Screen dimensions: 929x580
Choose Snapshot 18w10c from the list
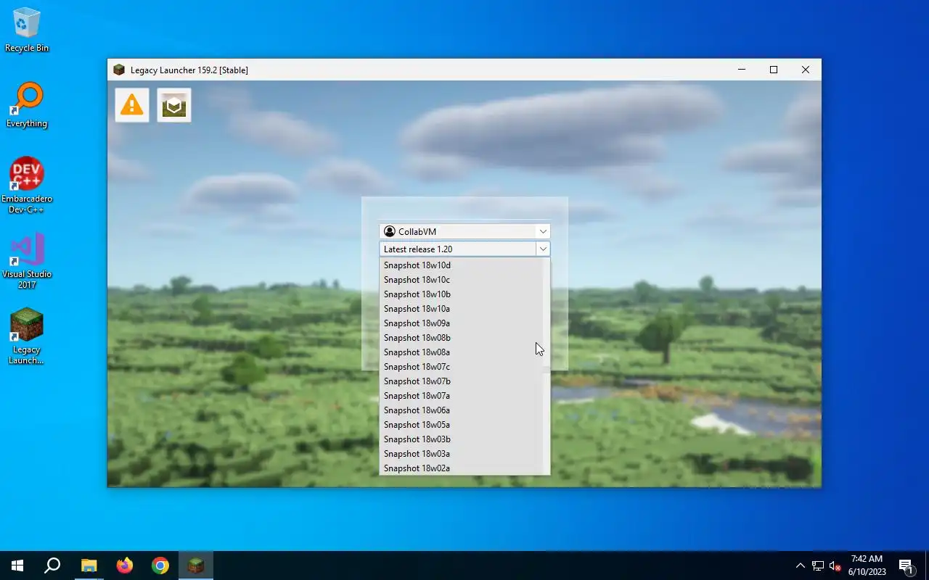[461, 280]
